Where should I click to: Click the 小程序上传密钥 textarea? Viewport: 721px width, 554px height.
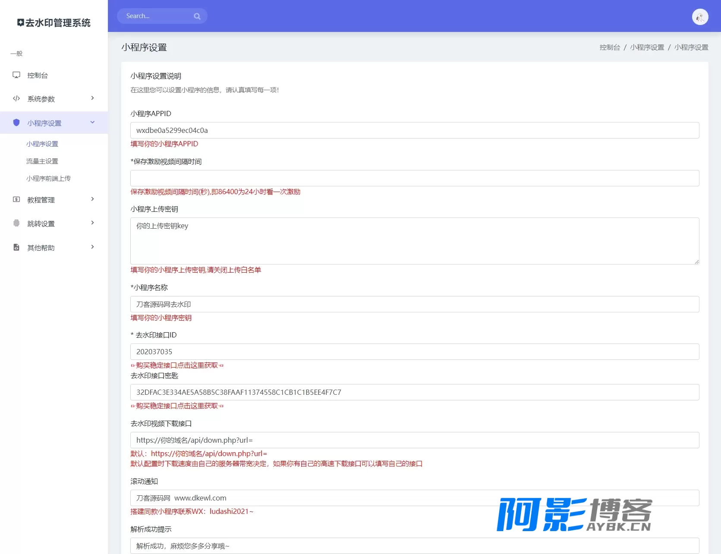pos(415,241)
